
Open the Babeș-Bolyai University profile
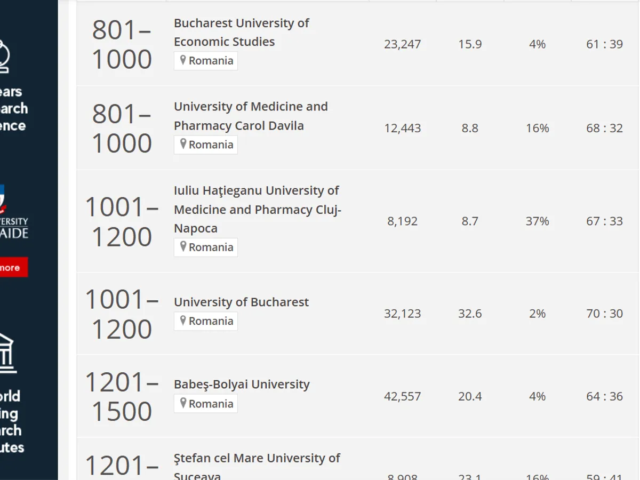[x=242, y=385]
